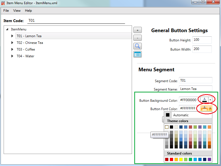The image size is (221, 166).
Task: Pick blue standard color
Action: click(200, 159)
